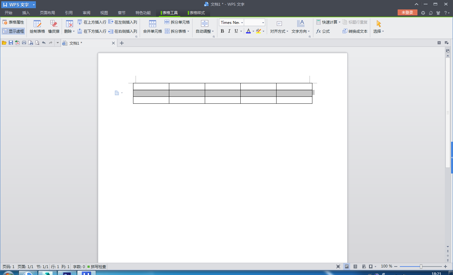Insert row above with 在上方插入行
This screenshot has width=453, height=275.
(92, 22)
